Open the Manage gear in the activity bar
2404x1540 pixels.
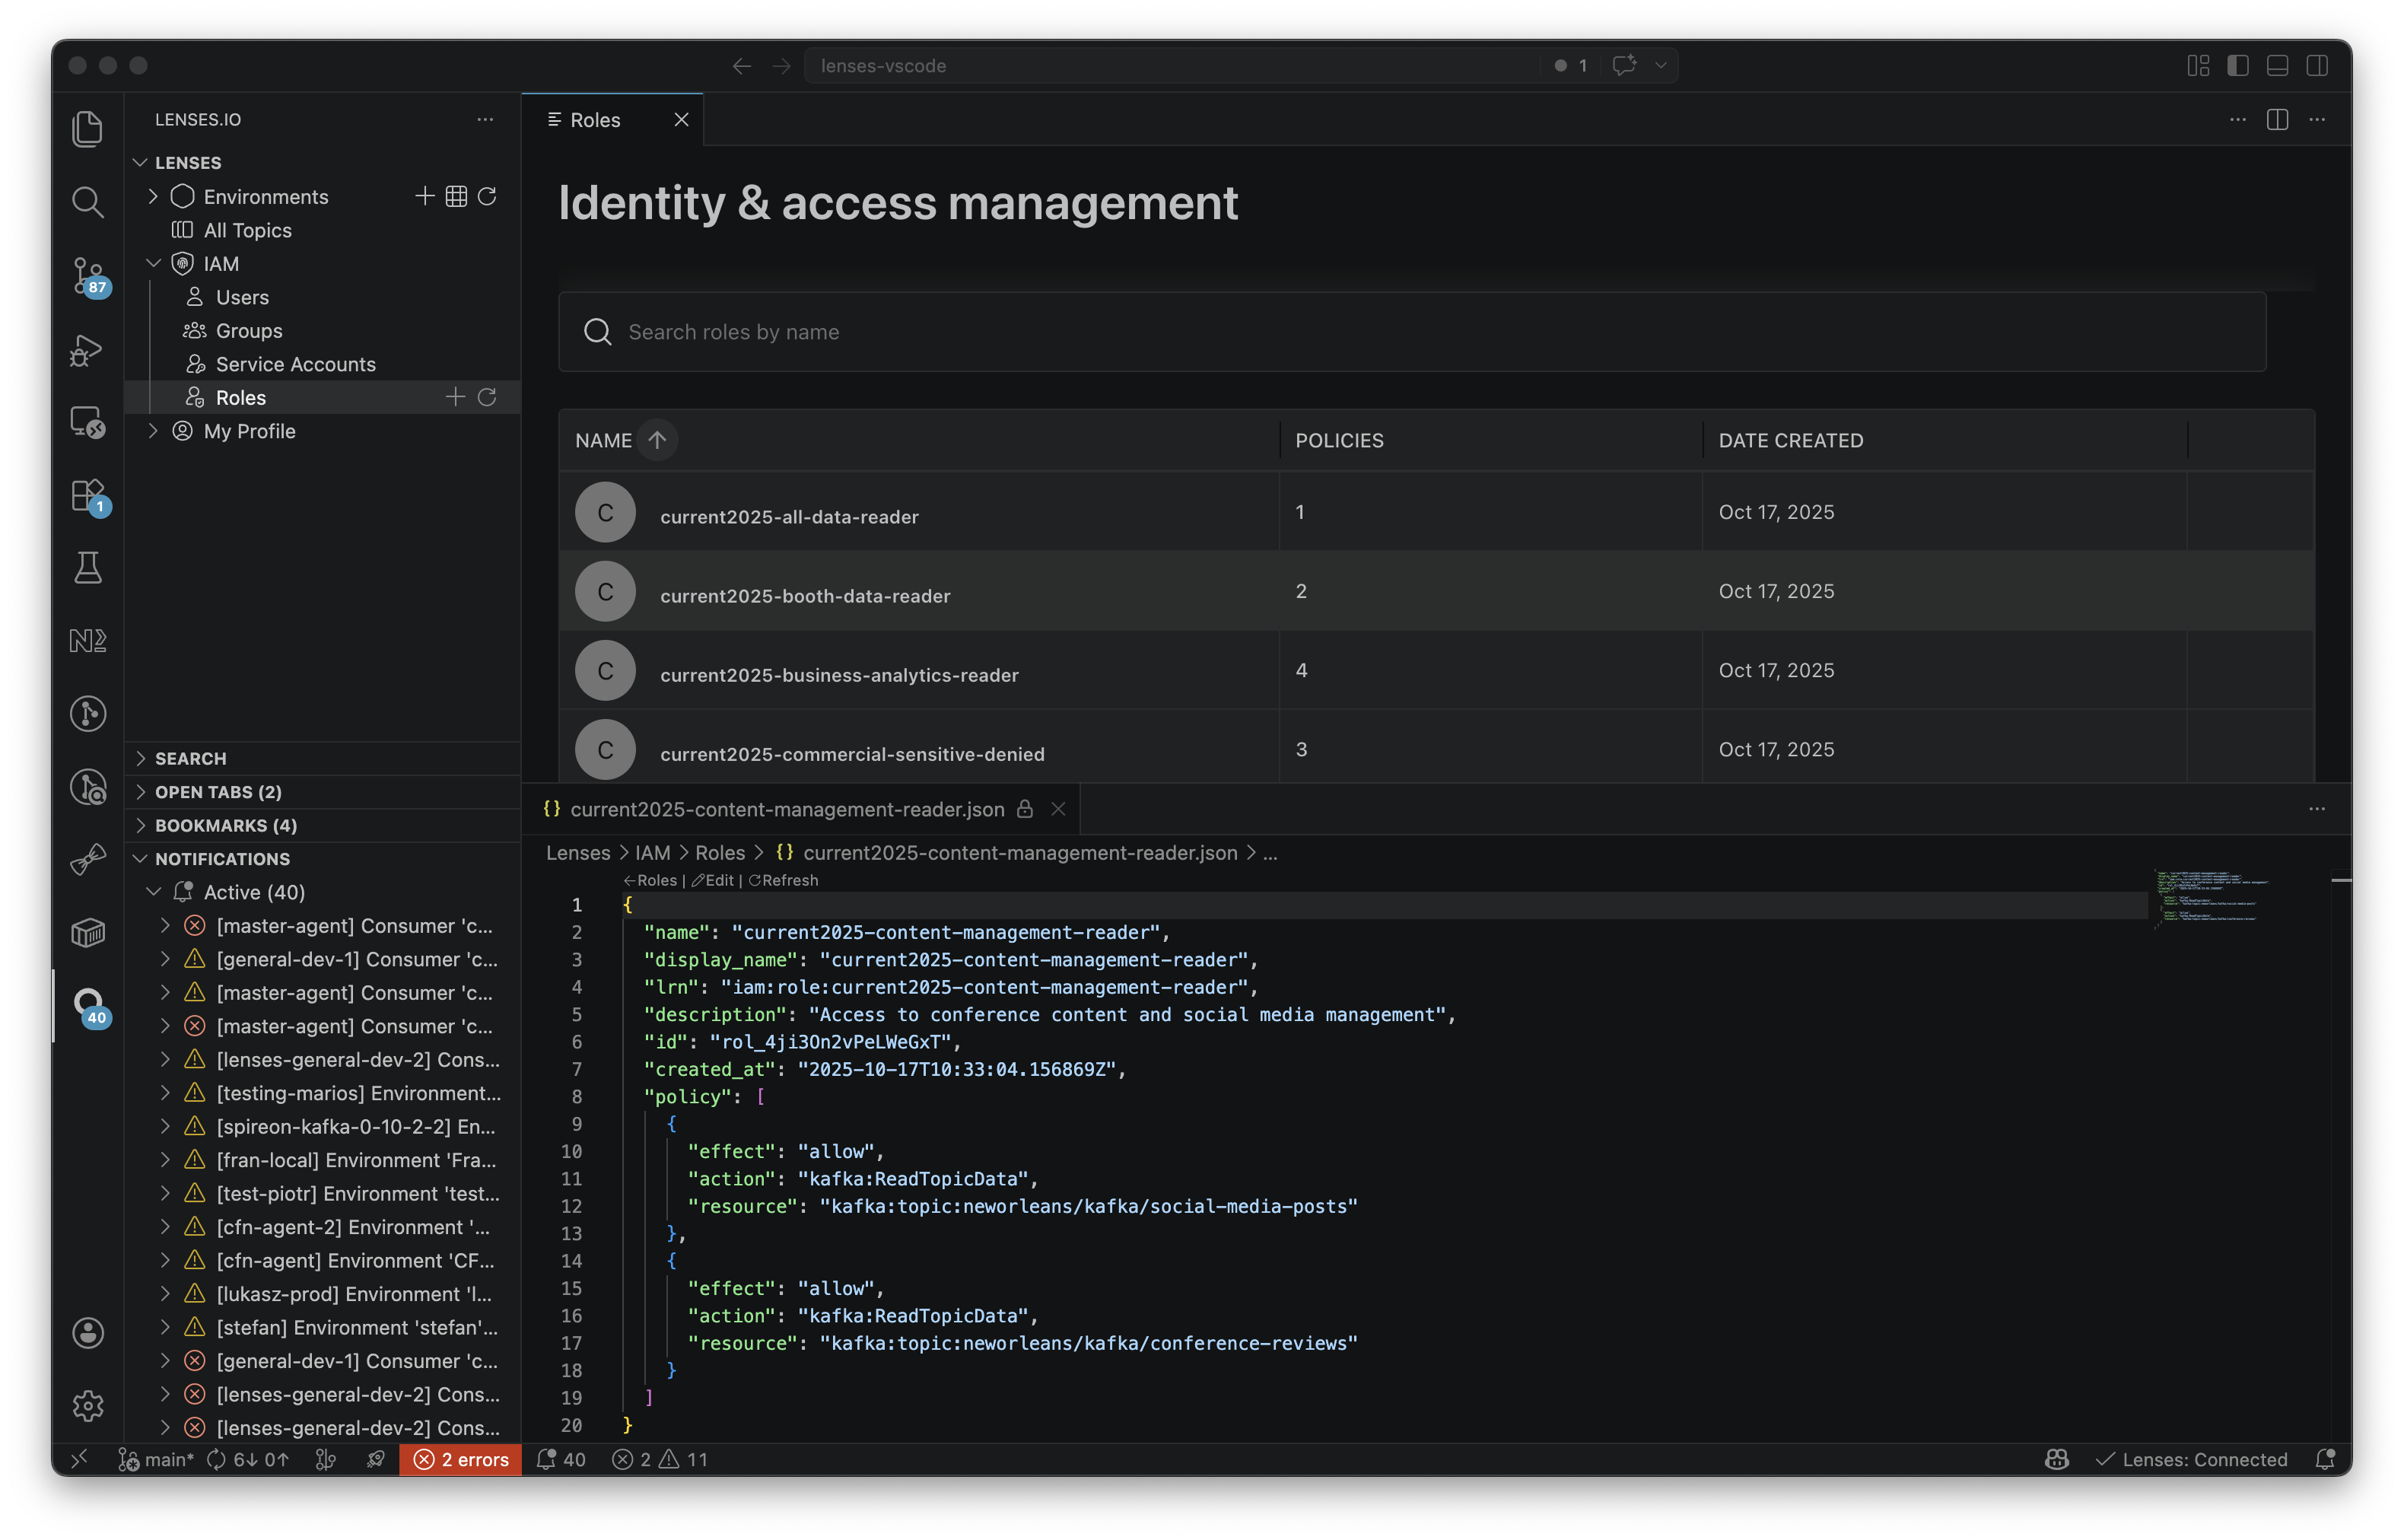88,1405
